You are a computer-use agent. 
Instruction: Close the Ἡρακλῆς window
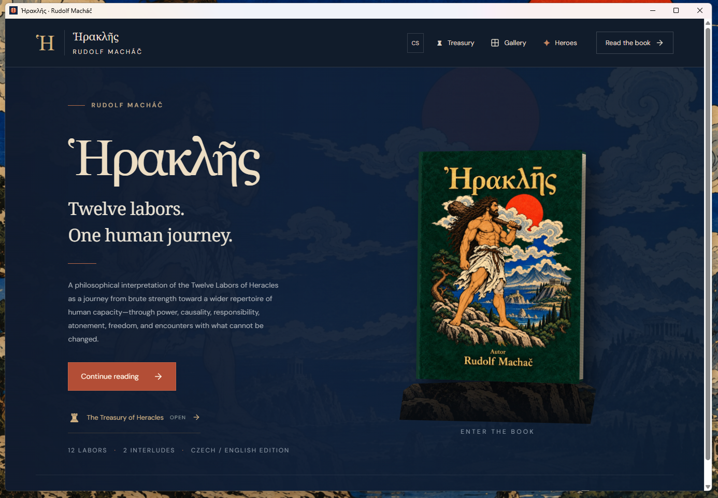click(x=700, y=10)
